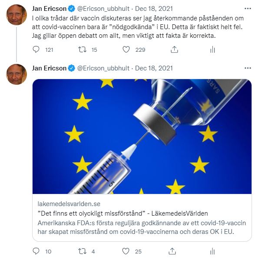View analytics of the second tweet
Viewport: 255px width, 260px height.
pyautogui.click(x=212, y=251)
